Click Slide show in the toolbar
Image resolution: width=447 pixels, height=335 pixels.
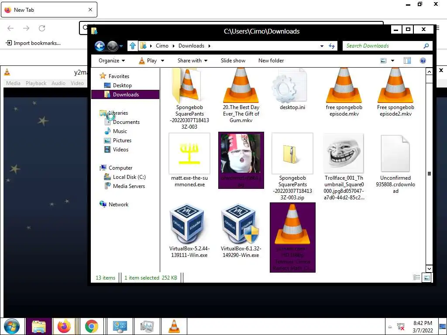(x=233, y=61)
